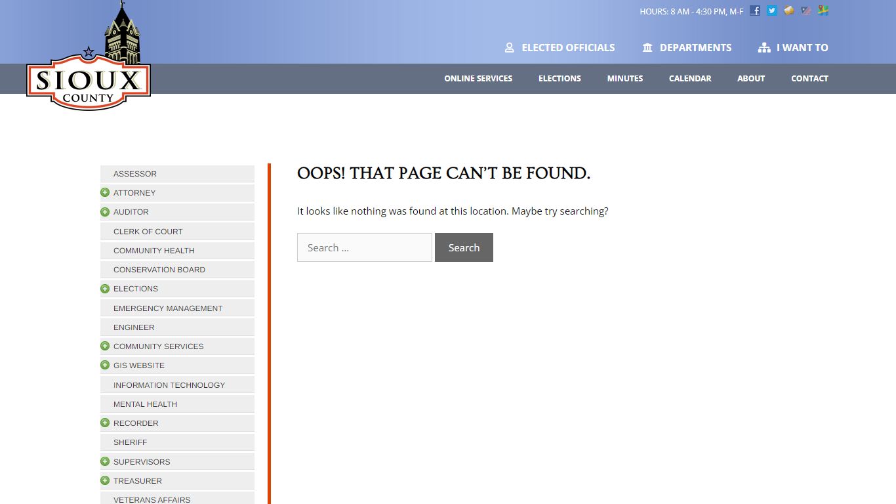Click the envelope mail icon
Image resolution: width=896 pixels, height=504 pixels.
789,10
